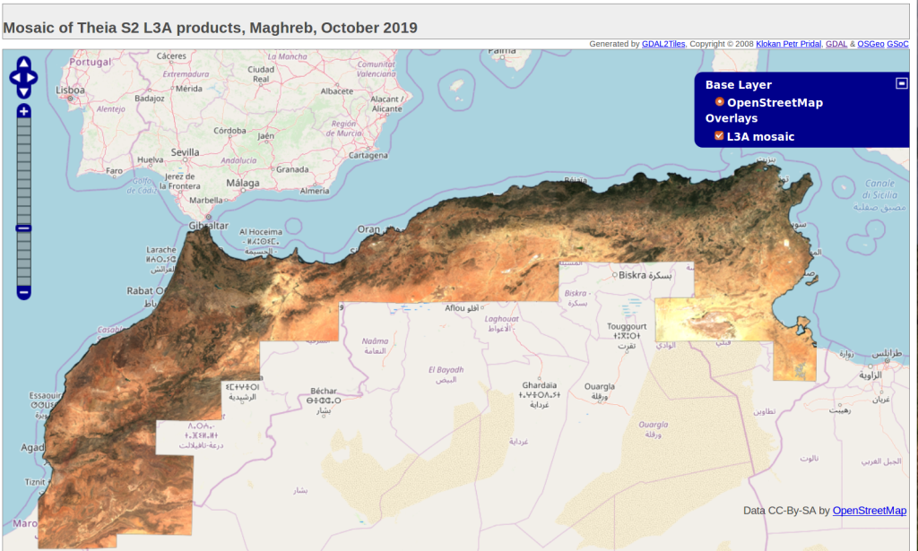918x551 pixels.
Task: Click the zoom slider handle
Action: 23,228
